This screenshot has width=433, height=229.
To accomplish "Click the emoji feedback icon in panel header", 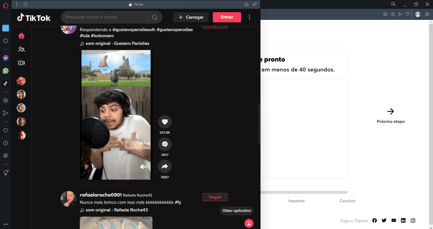I will pyautogui.click(x=247, y=4).
